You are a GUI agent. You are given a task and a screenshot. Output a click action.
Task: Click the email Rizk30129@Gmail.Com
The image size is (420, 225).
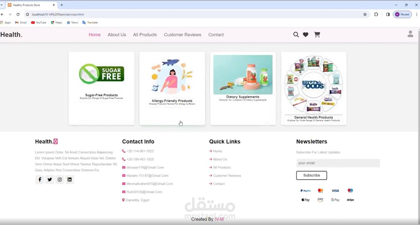click(144, 192)
